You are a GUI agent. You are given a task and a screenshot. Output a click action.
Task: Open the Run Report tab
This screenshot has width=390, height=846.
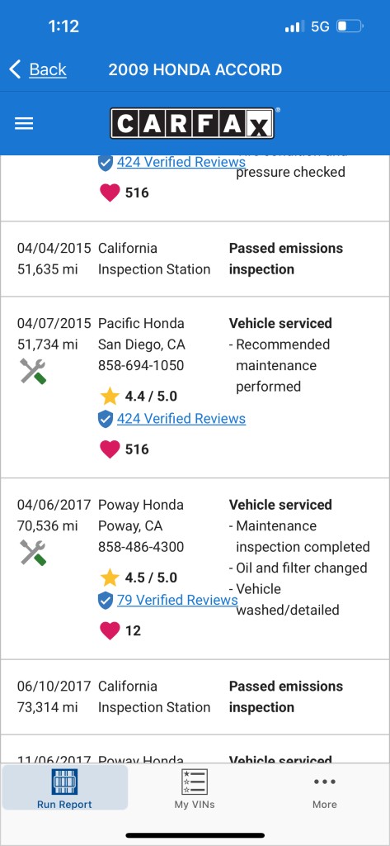(x=64, y=789)
